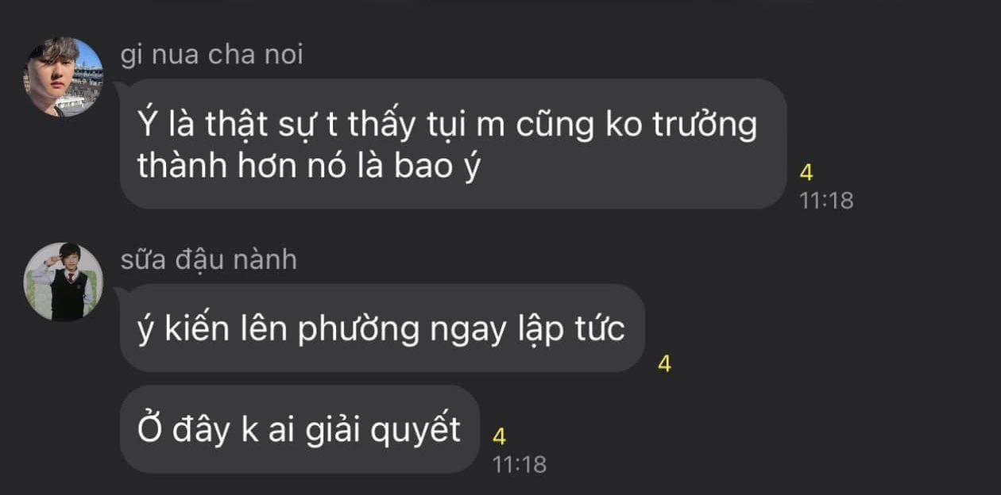Image resolution: width=1001 pixels, height=495 pixels.
Task: Show the seen count 4 next to 'Ở đây k ai giải quyết'
Action: 500,436
